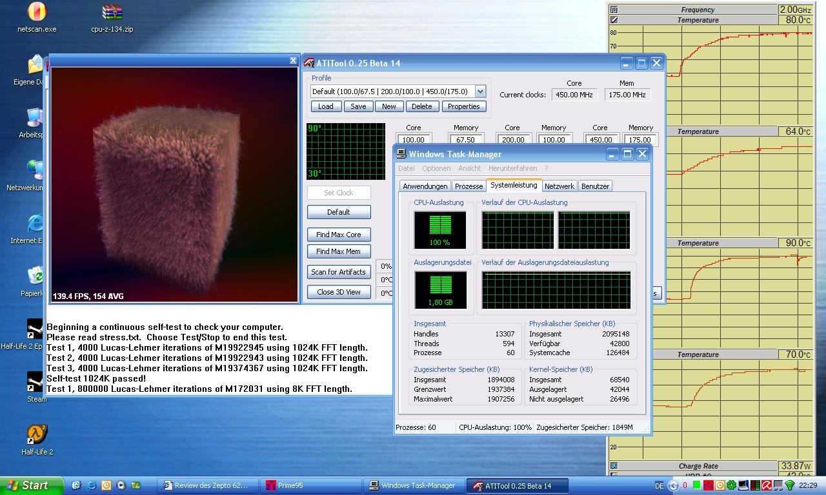The width and height of the screenshot is (826, 495).
Task: Click the first Core clock input field
Action: point(413,139)
